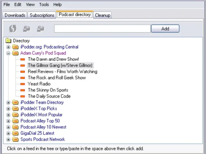
Task: Select The Dawn and Drew Show! feed
Action: pos(53,59)
